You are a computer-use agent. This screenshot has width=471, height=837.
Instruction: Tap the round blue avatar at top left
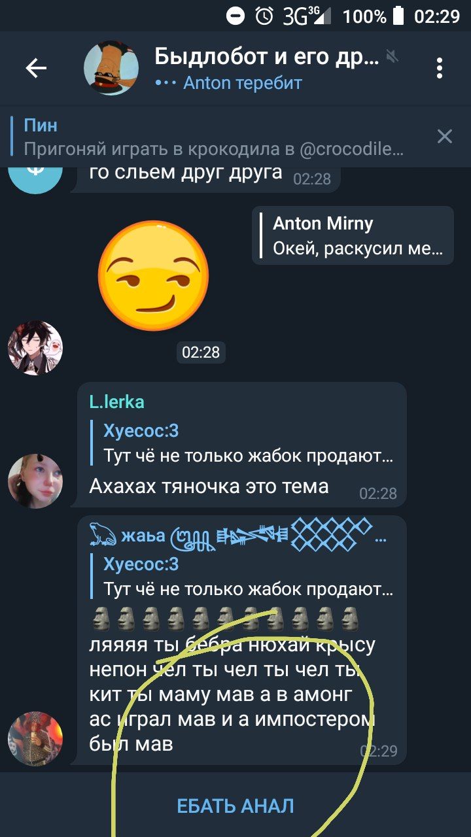coord(35,177)
